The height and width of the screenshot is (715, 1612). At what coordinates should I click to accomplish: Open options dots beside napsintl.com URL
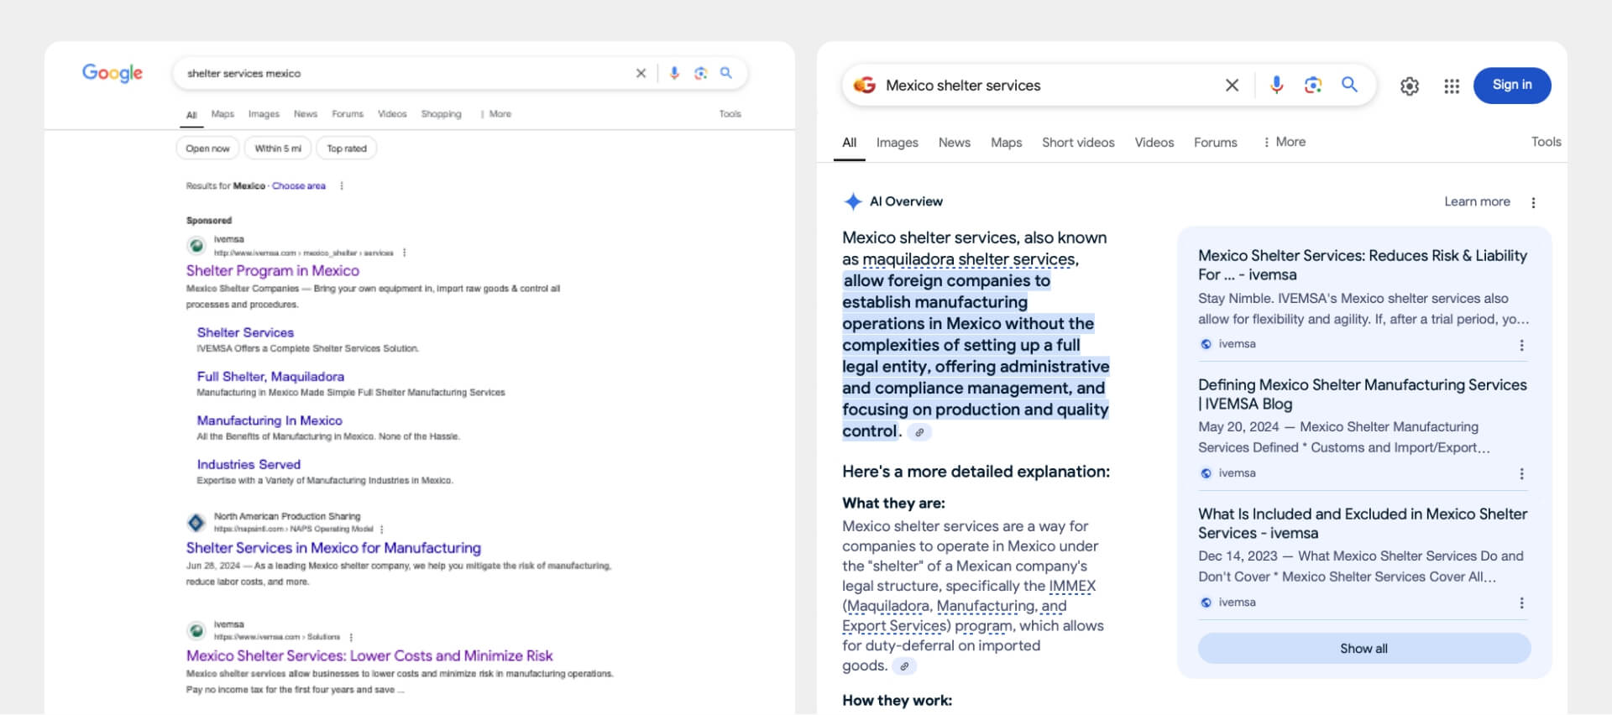382,530
